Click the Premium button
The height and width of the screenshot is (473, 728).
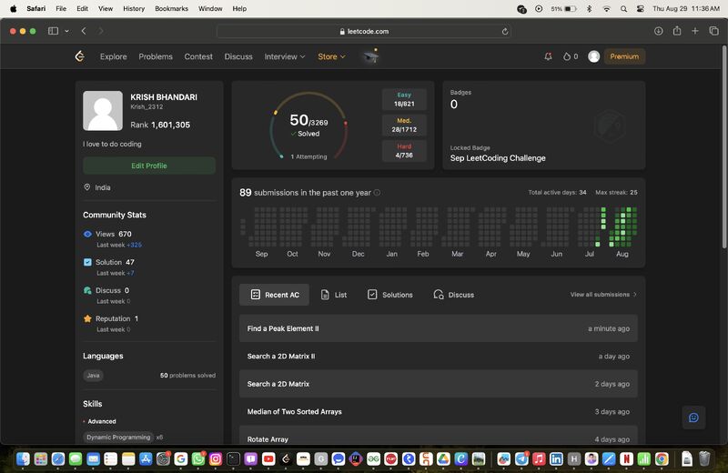[624, 56]
